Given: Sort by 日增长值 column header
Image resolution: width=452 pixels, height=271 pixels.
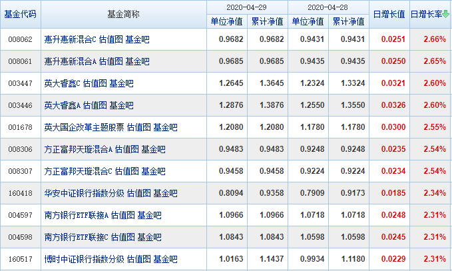Looking at the screenshot, I should (x=389, y=14).
